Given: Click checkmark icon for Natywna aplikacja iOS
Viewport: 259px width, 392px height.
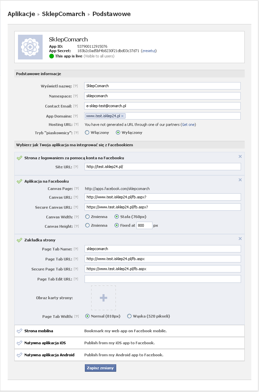Looking at the screenshot, I should (19, 343).
